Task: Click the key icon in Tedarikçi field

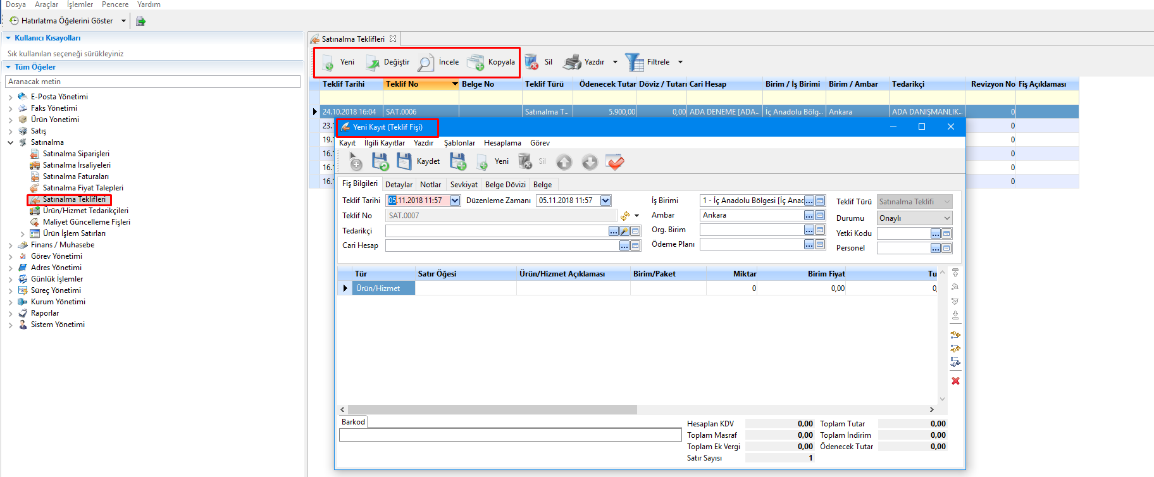Action: coord(624,231)
